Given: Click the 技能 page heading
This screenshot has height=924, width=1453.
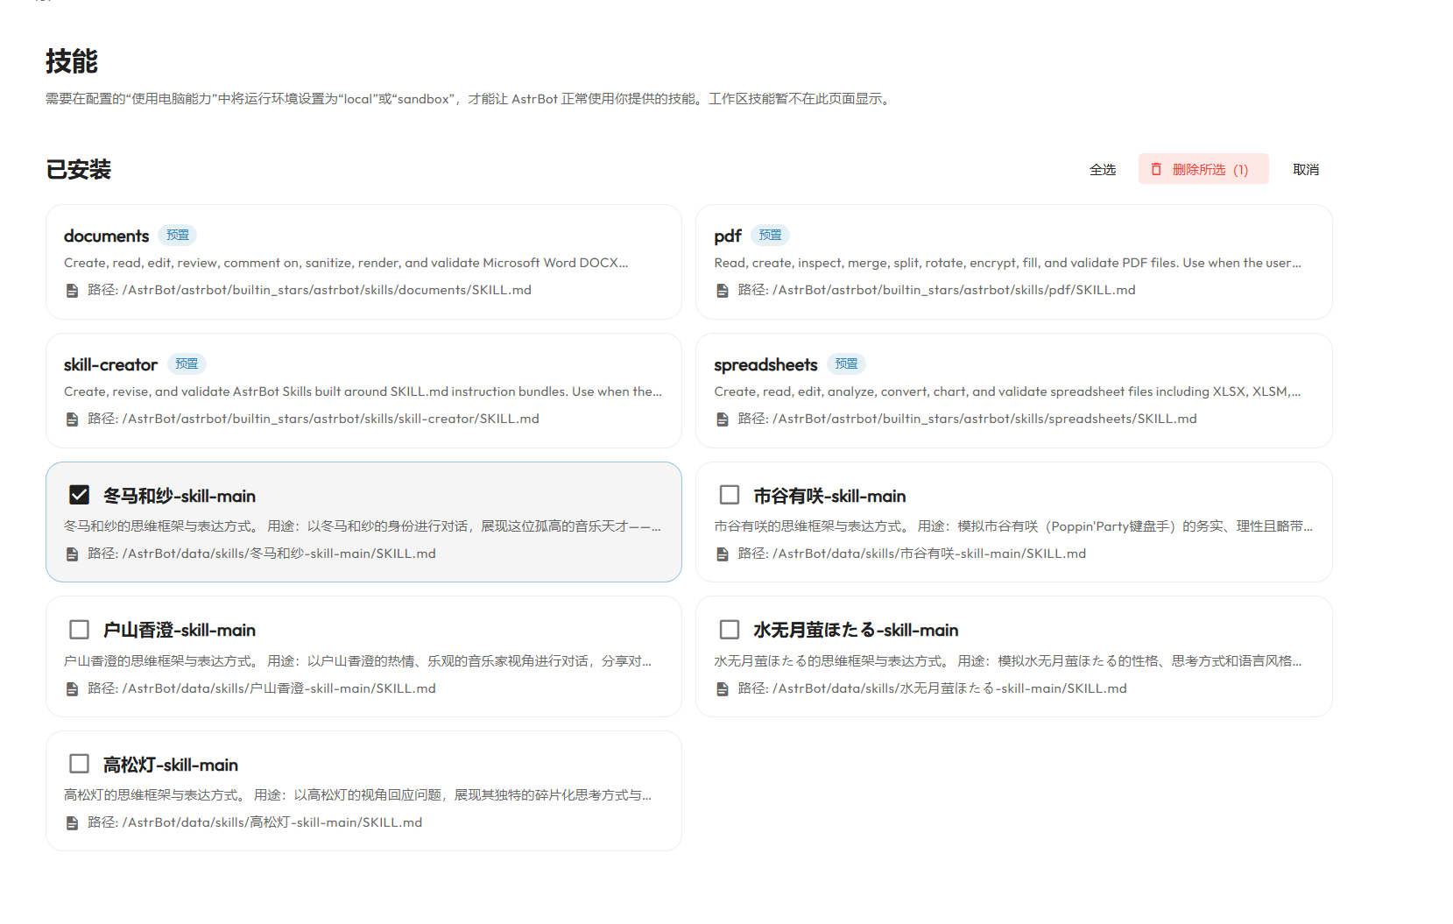Looking at the screenshot, I should (72, 61).
